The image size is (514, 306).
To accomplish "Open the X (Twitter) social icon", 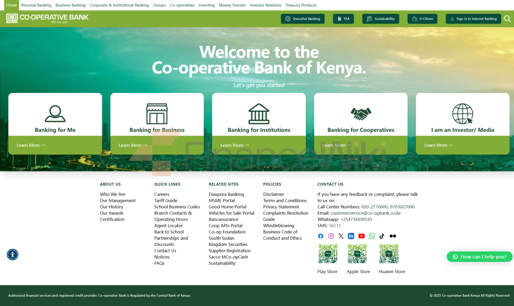I will coord(341,236).
